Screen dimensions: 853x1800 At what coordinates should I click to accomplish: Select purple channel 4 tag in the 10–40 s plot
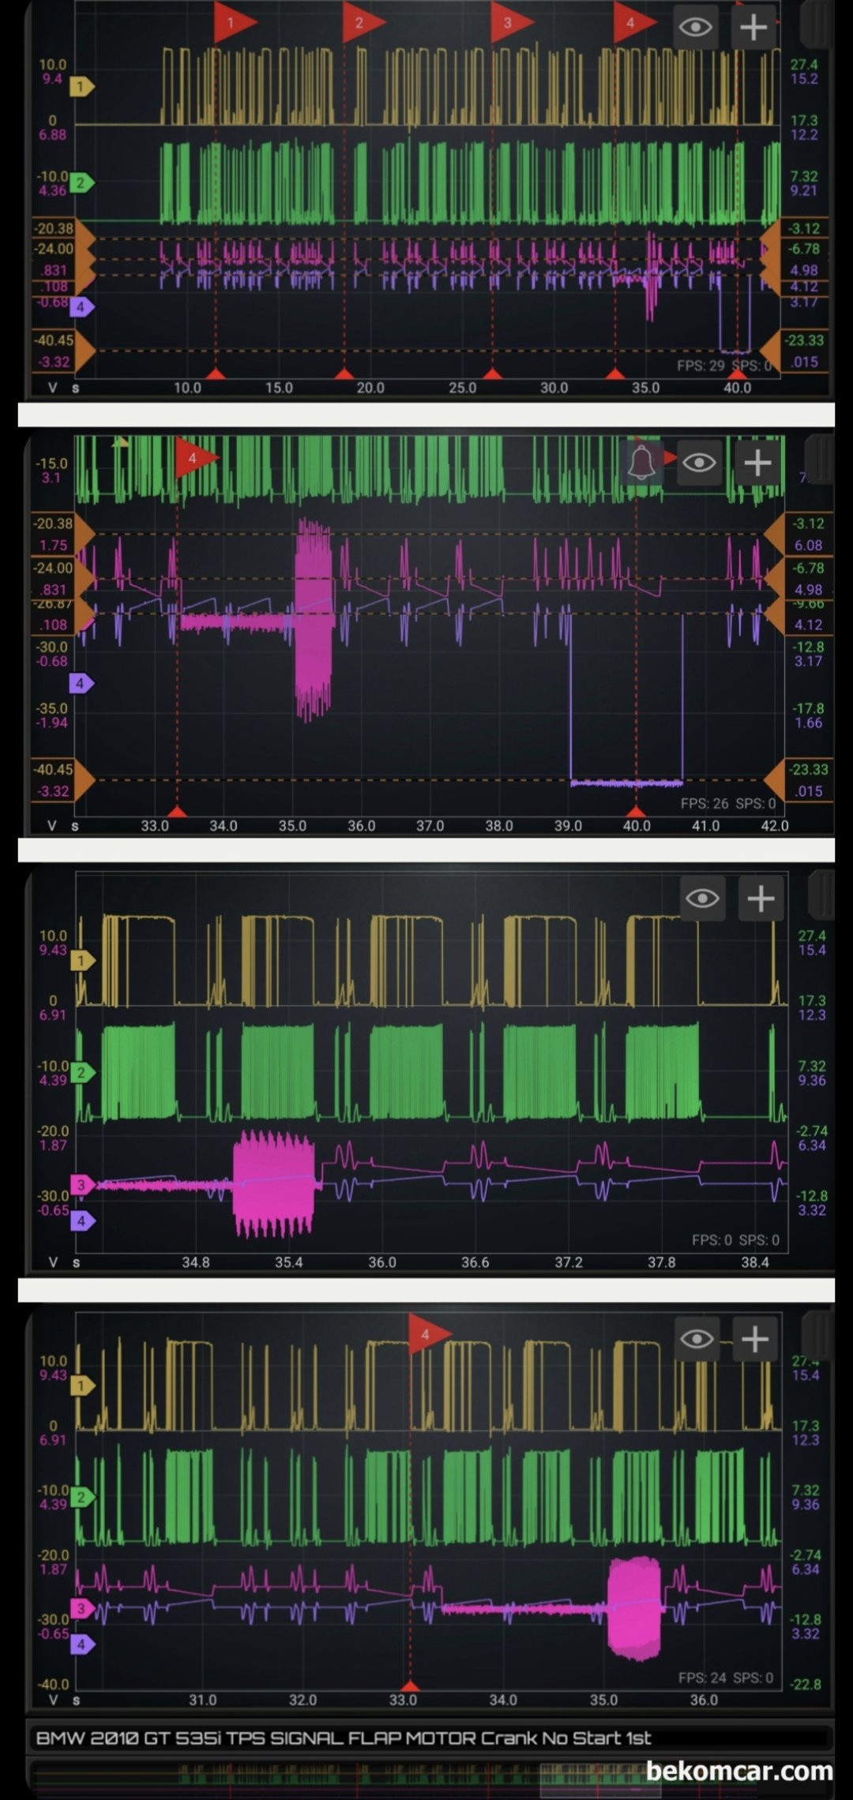(81, 307)
